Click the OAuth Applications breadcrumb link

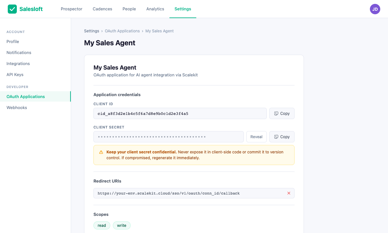(x=122, y=31)
